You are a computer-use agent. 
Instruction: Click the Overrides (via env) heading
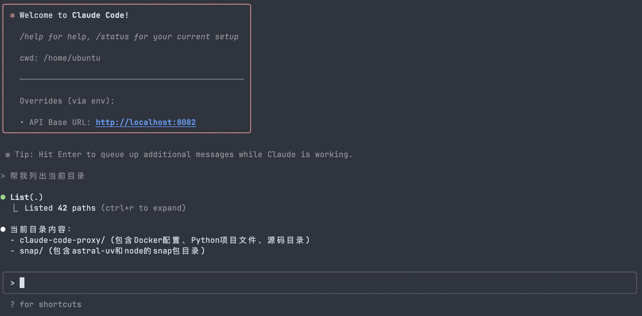pos(67,101)
